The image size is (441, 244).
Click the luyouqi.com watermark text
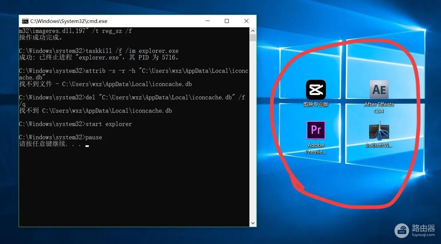[x=423, y=235]
